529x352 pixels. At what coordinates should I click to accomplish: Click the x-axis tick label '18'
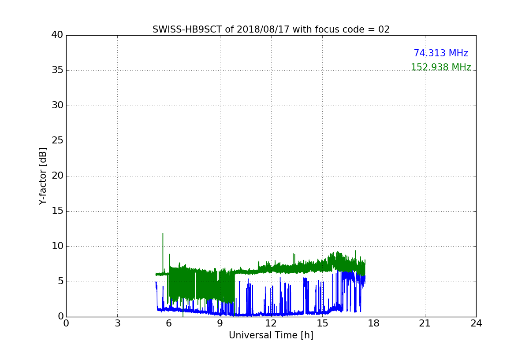[374, 323]
